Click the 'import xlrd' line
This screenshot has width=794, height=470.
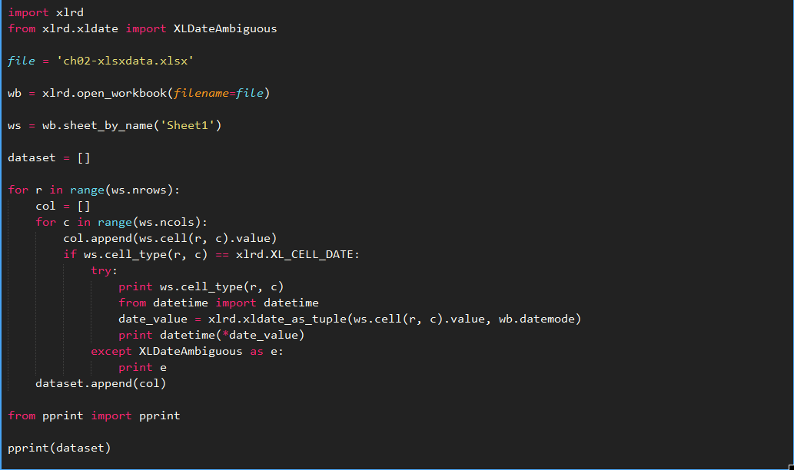pos(45,12)
